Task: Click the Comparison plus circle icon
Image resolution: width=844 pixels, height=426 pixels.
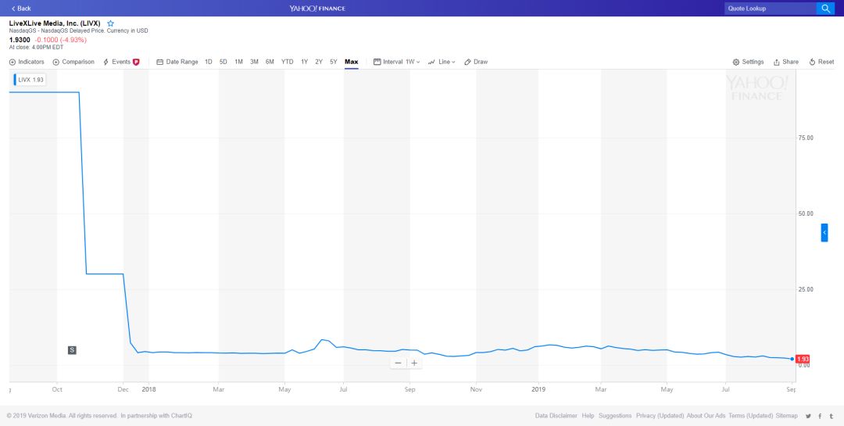Action: pos(56,62)
